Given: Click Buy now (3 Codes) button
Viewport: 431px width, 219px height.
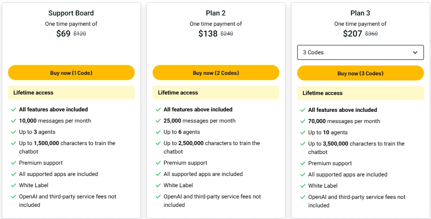Looking at the screenshot, I should (361, 73).
